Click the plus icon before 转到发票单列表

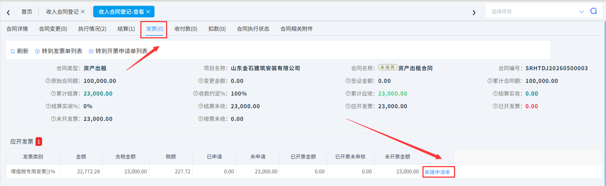coord(37,51)
